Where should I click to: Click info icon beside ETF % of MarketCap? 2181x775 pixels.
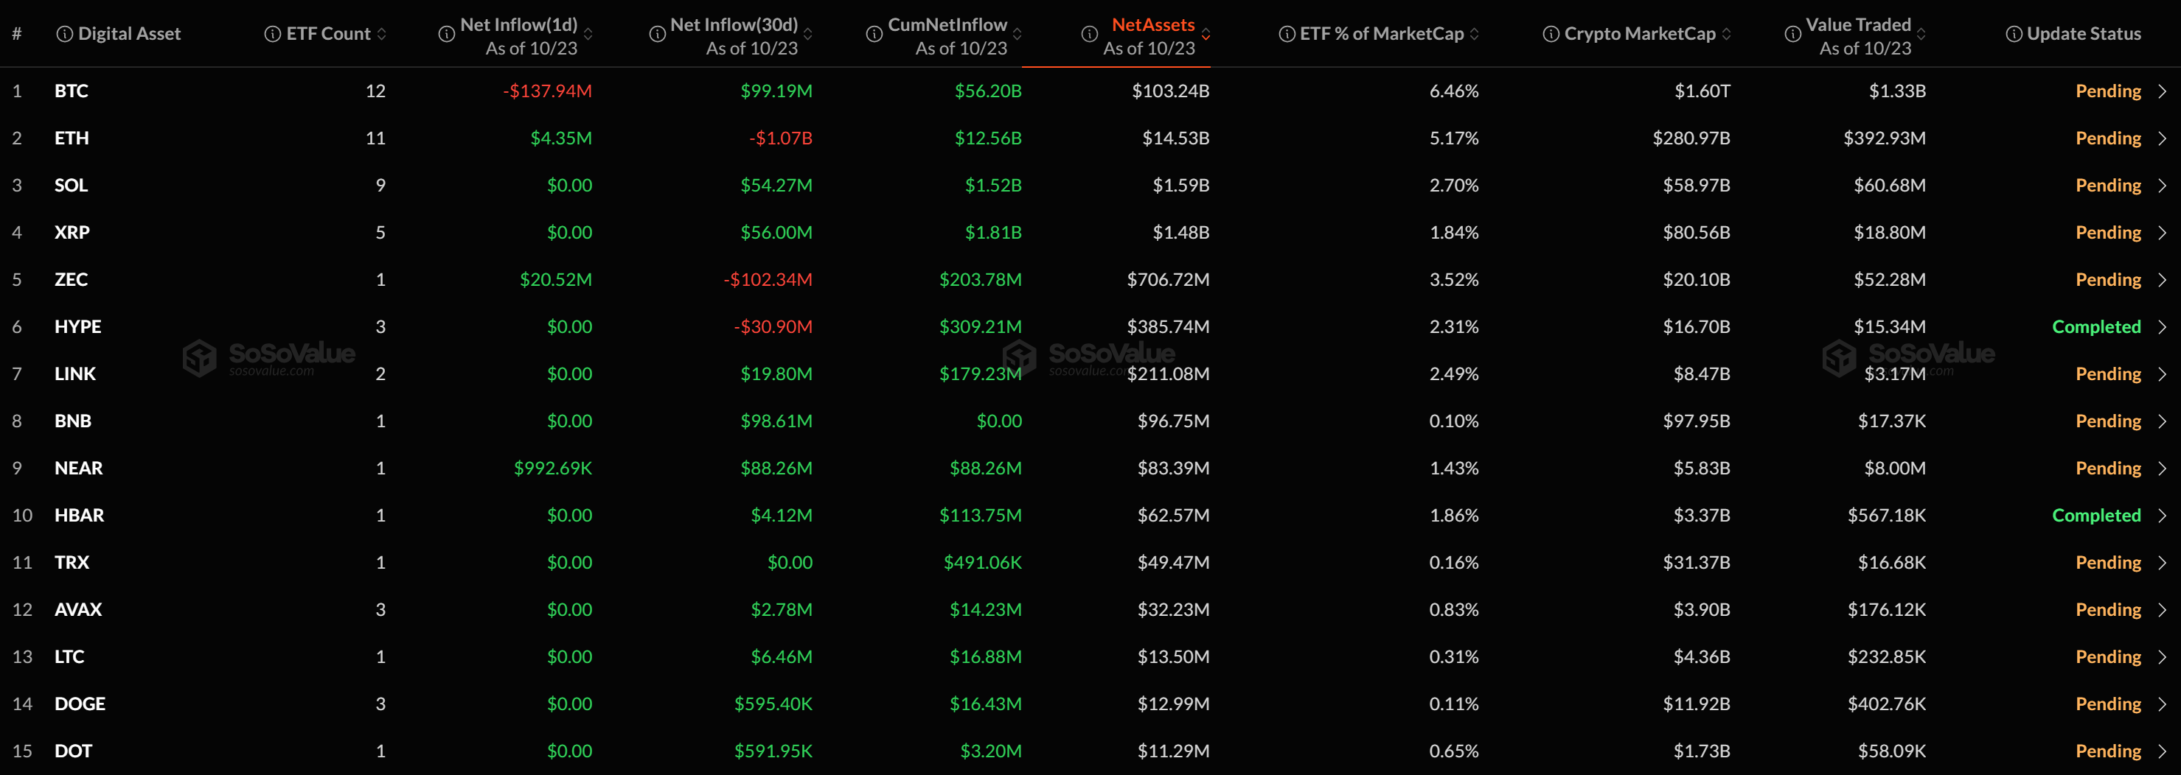(1287, 34)
